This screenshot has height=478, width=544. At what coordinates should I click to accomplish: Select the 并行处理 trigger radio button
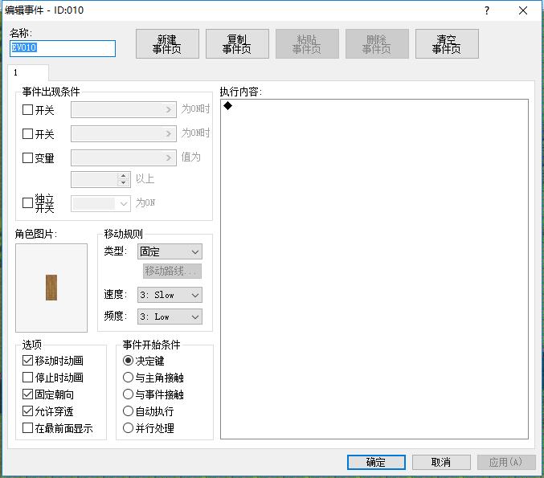[x=128, y=427]
